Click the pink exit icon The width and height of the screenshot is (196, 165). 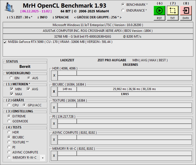coord(186,11)
